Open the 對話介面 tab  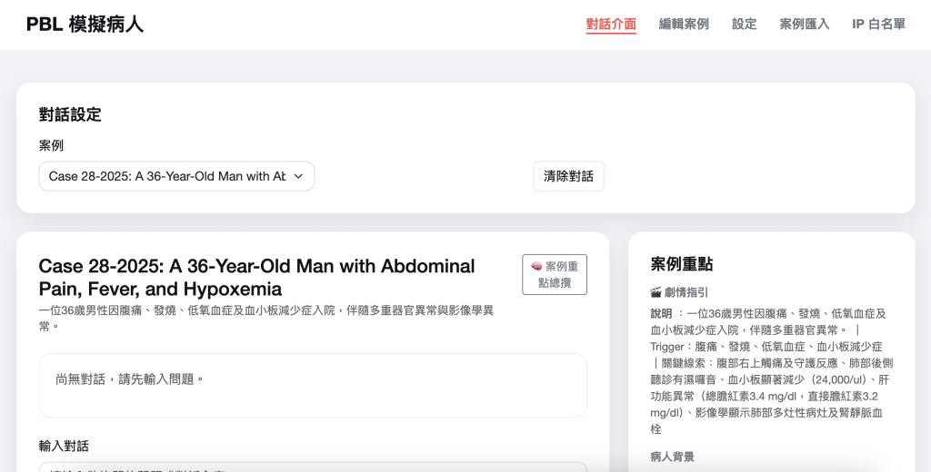pyautogui.click(x=611, y=25)
